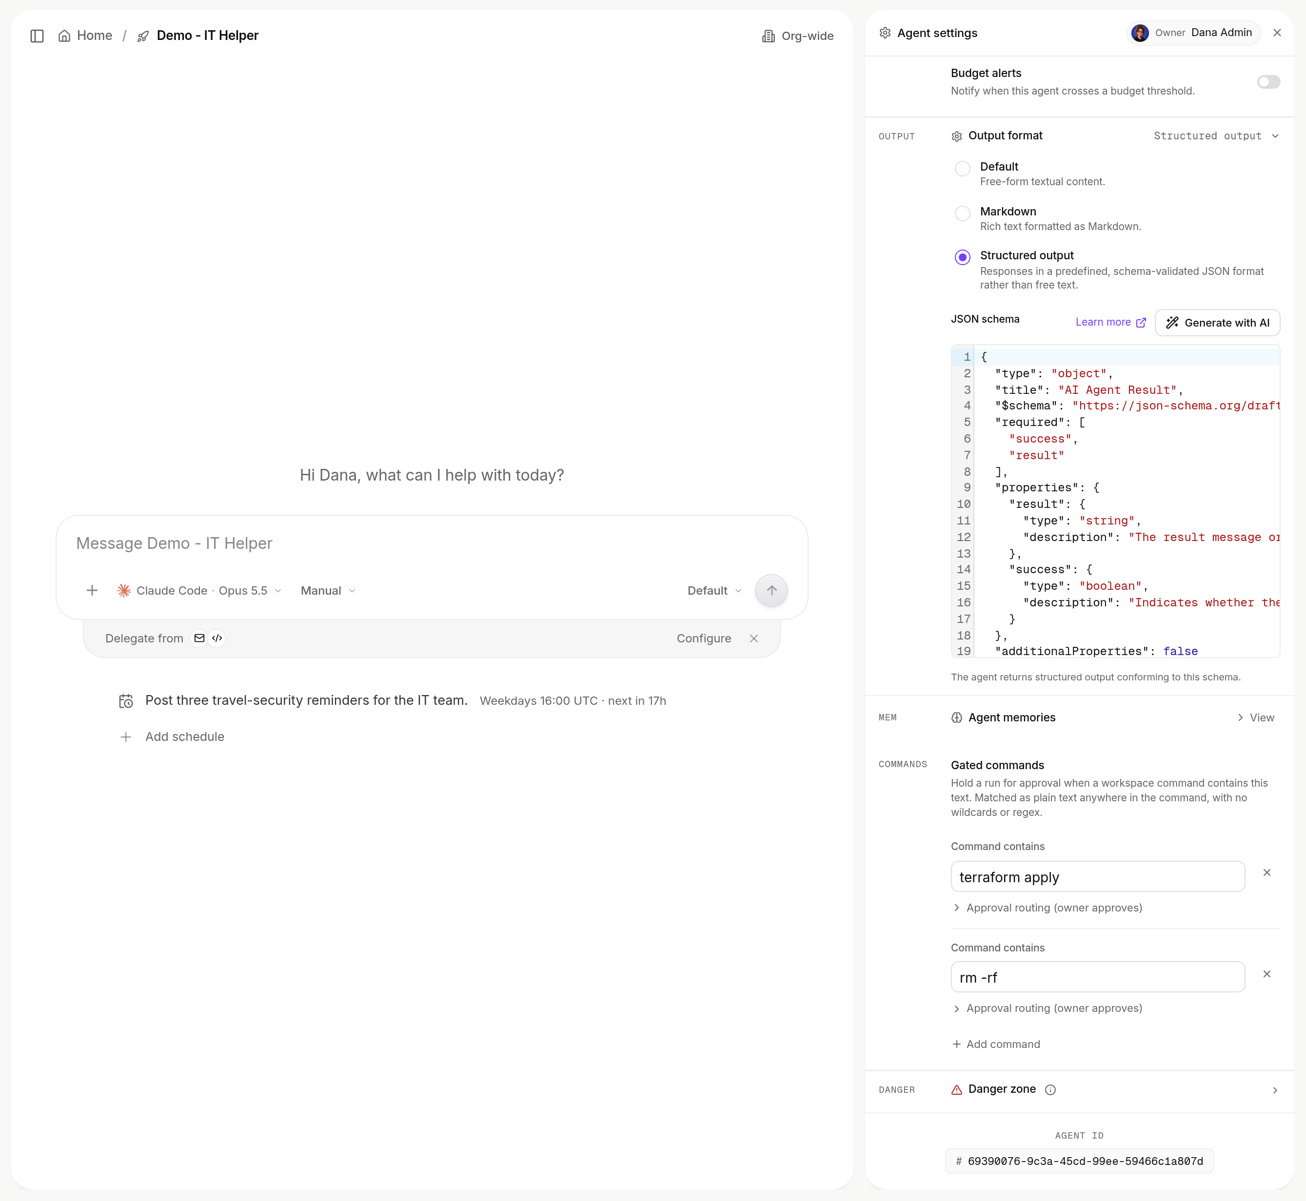Screen dimensions: 1306x1201
Task: Dismiss the Delegate from bar
Action: pyautogui.click(x=754, y=638)
